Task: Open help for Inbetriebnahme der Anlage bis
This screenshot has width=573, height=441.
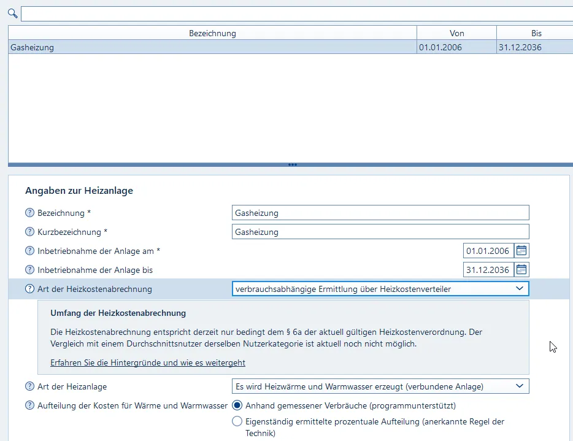Action: pos(29,270)
